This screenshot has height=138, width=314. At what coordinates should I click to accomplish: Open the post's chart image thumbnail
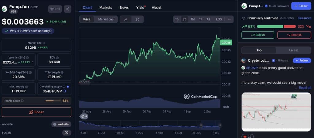click(x=276, y=112)
